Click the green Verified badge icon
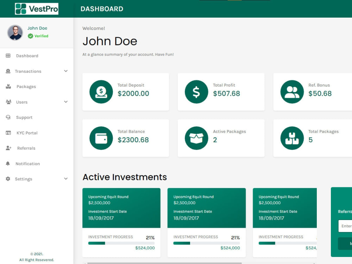Viewport: 352px width, 264px height. point(31,36)
